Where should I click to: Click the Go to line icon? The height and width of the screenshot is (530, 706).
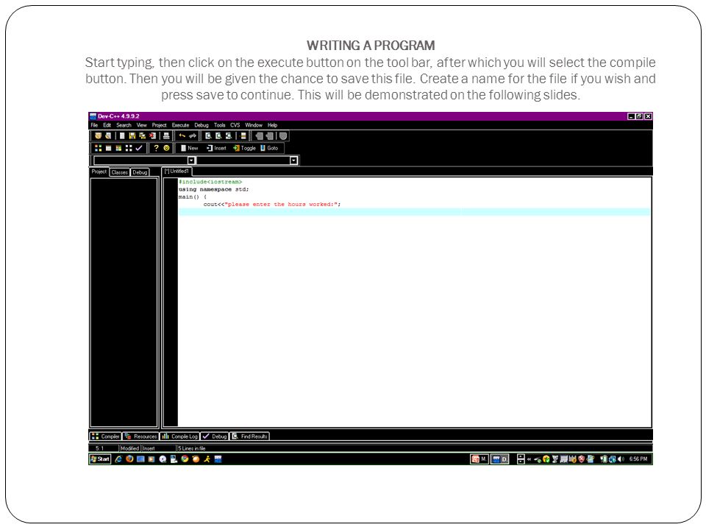point(243,135)
